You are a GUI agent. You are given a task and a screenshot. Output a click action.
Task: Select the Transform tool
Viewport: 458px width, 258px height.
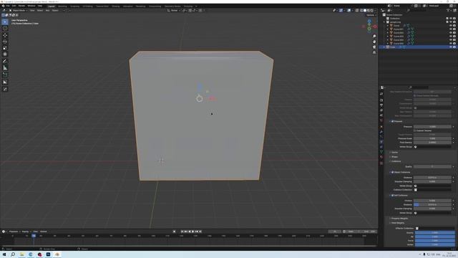pyautogui.click(x=5, y=54)
